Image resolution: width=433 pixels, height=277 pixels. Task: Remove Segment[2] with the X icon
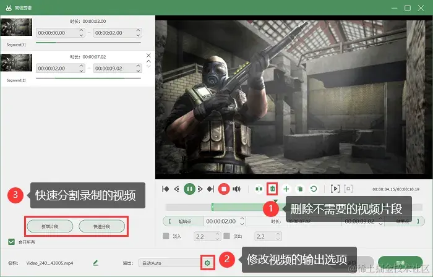[x=148, y=56]
